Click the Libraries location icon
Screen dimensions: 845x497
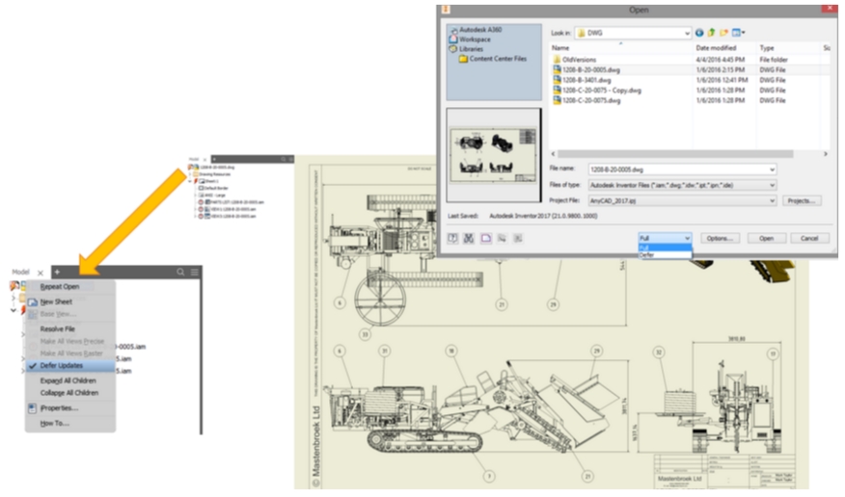pyautogui.click(x=453, y=49)
